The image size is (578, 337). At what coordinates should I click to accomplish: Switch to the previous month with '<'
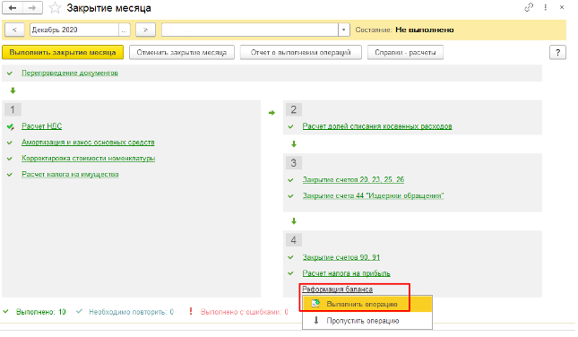(14, 30)
